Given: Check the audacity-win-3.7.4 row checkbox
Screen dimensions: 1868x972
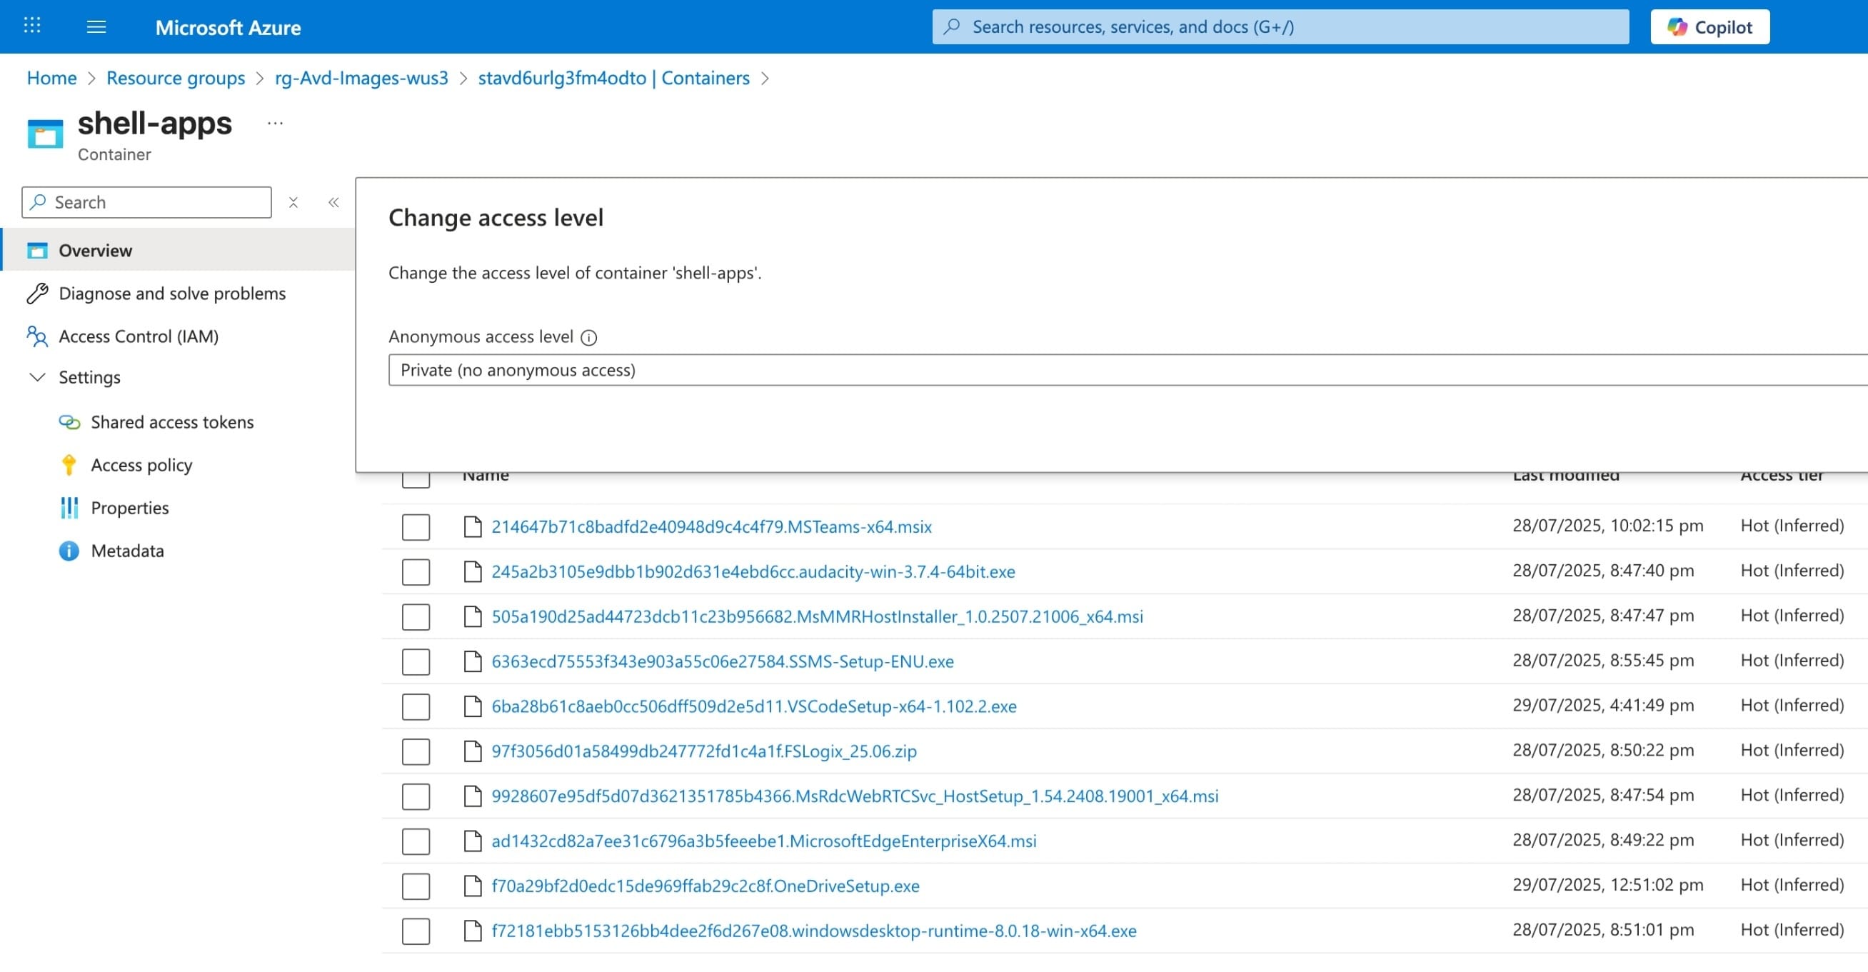Looking at the screenshot, I should [416, 572].
